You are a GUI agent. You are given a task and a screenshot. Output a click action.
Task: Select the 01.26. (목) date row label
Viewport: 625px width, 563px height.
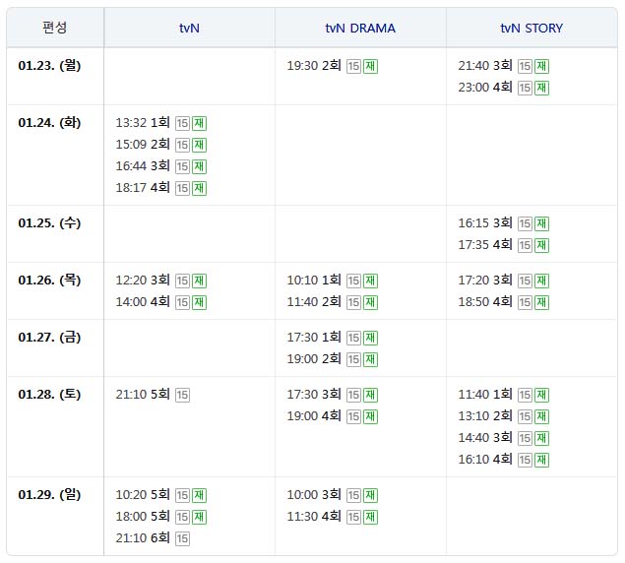[x=49, y=280]
